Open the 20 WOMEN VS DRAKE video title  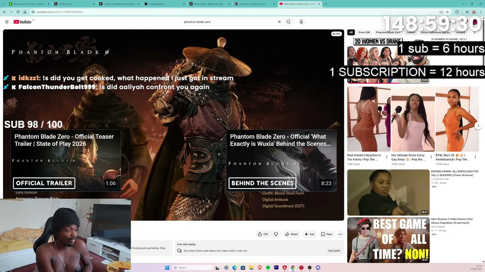449,39
